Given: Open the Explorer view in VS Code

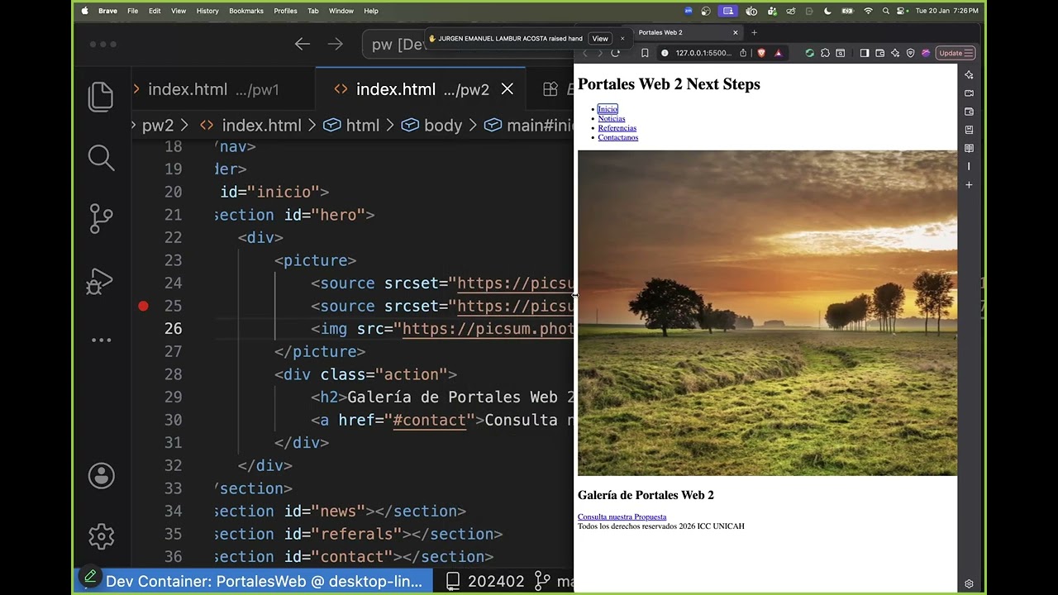Looking at the screenshot, I should point(101,98).
